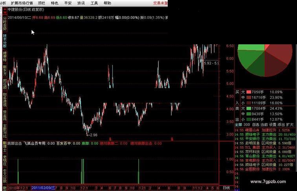Open the 特色 menu
The image size is (297, 191).
click(x=55, y=3)
